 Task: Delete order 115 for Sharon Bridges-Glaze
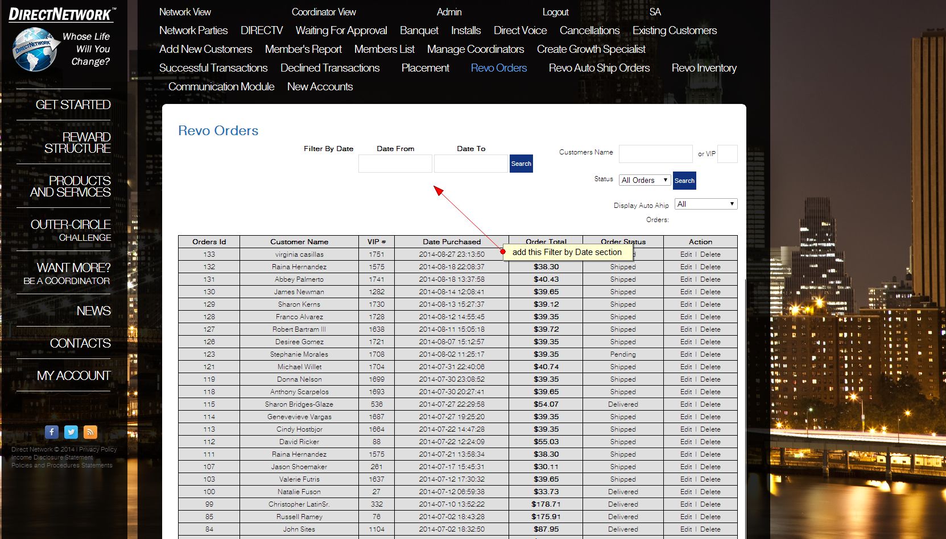click(x=710, y=404)
